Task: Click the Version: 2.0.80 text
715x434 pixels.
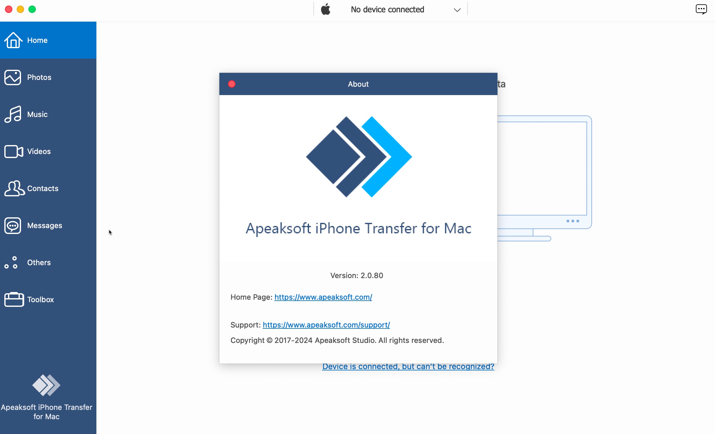Action: [357, 275]
